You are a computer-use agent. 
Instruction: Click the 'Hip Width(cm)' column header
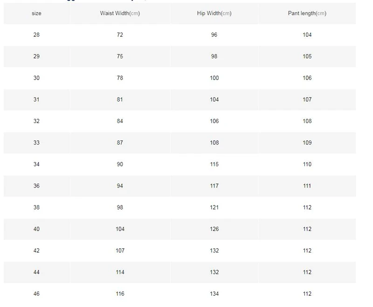214,14
